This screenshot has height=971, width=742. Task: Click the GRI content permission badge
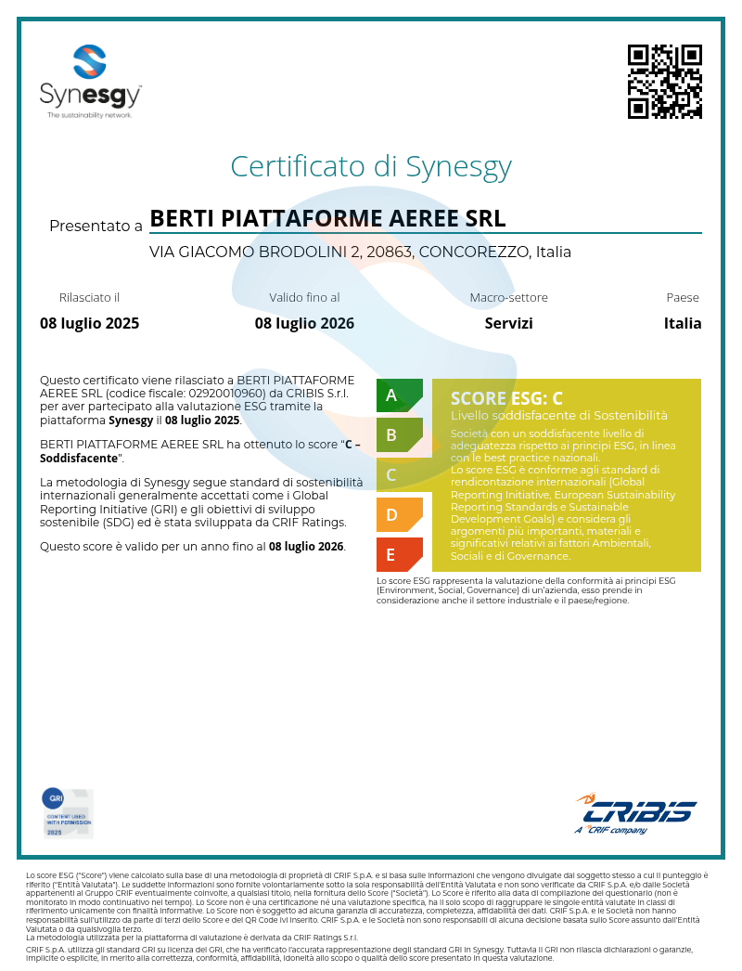click(68, 813)
